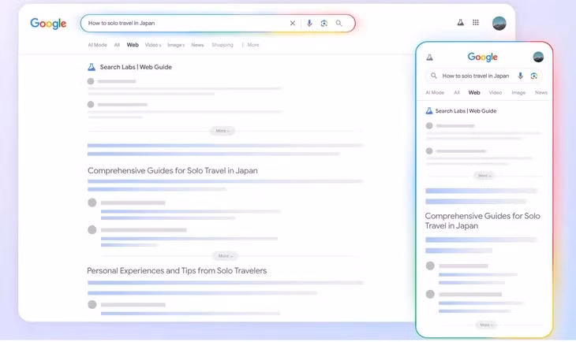Clear the desktop search box with X
Screen dimensions: 576x342
(x=293, y=23)
